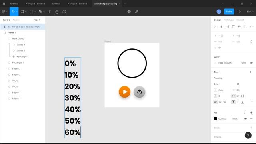Remove the fill with minus icon
Viewport: 256px width, 144px height.
click(252, 119)
